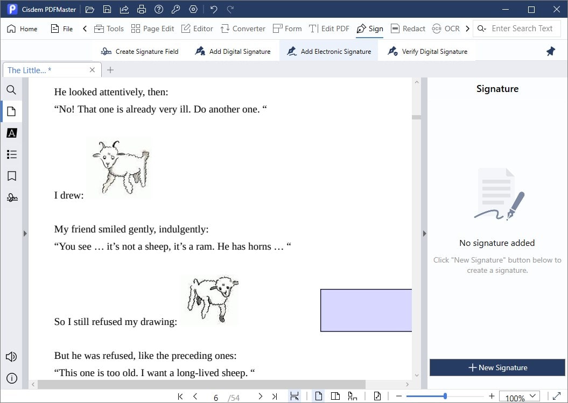Image resolution: width=568 pixels, height=403 pixels.
Task: Add a new tab with plus button
Action: pos(110,70)
